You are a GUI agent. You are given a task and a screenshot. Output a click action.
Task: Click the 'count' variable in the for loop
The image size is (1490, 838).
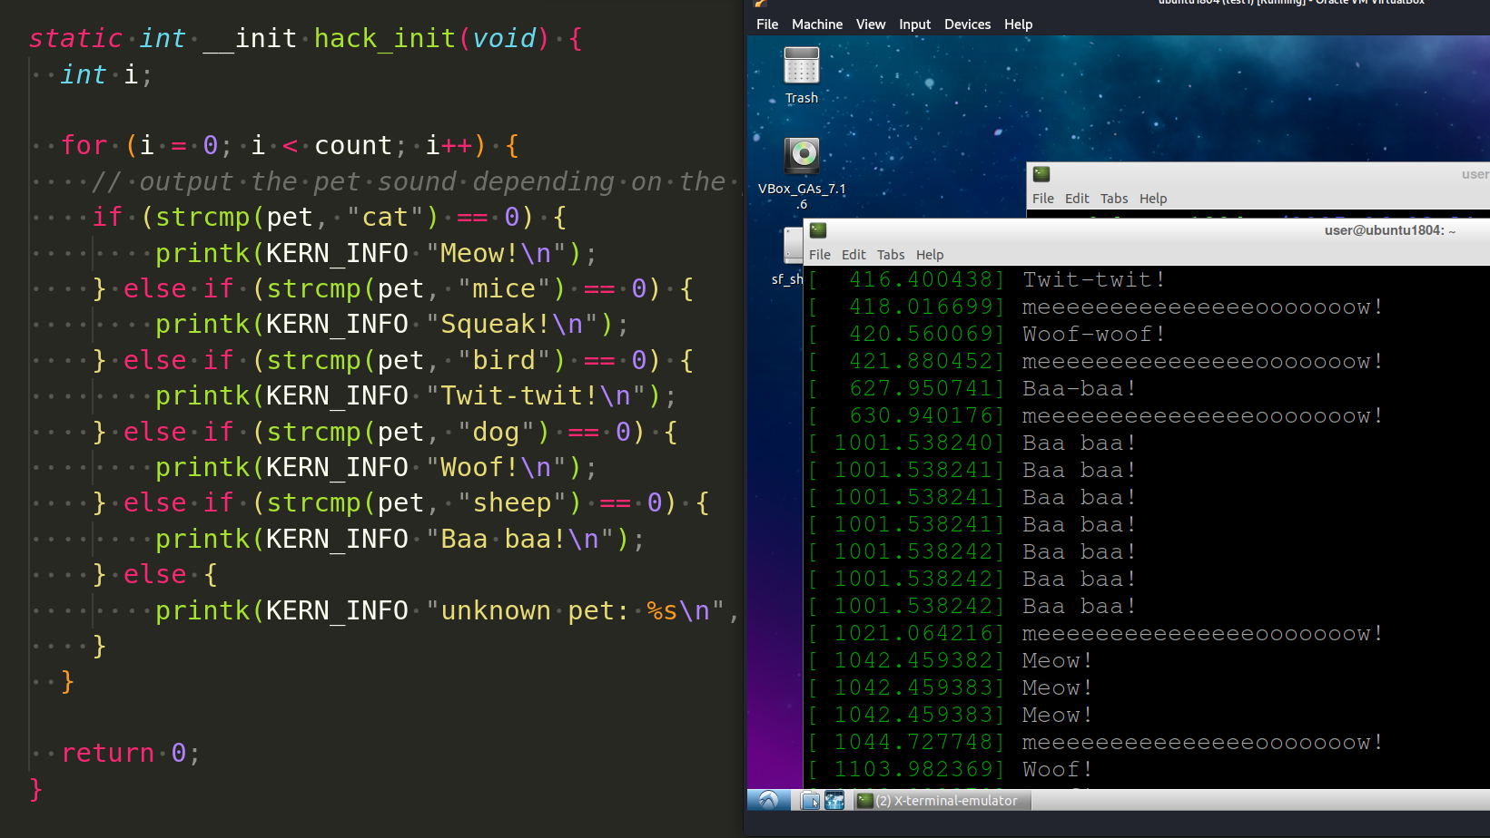(x=353, y=145)
